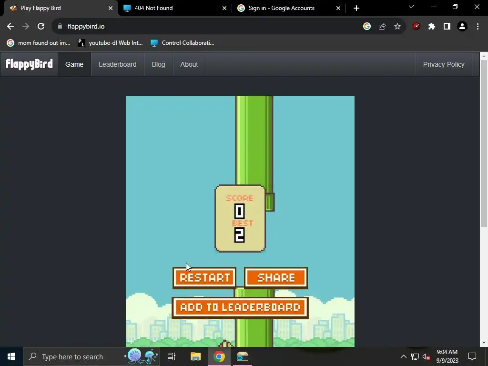Open the youtube-dl Web Int... bookmark
This screenshot has width=488, height=366.
pos(110,43)
